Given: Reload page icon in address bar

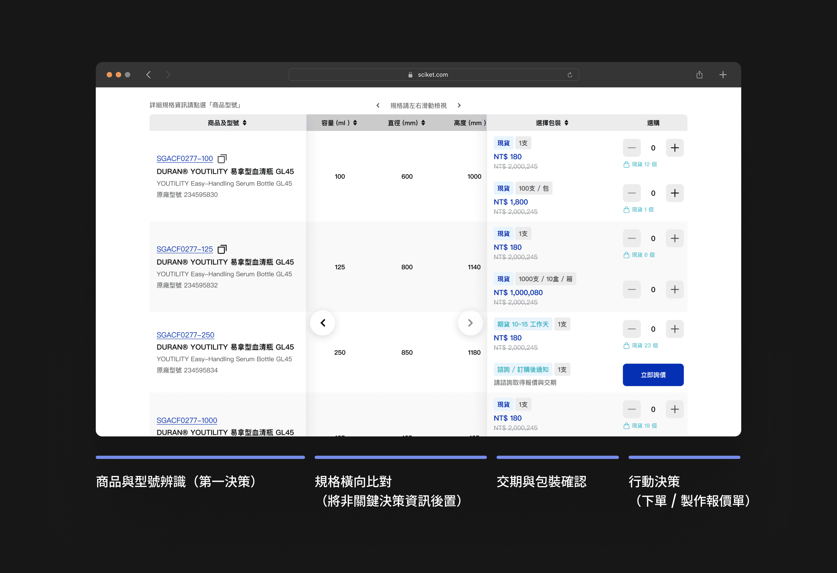Looking at the screenshot, I should tap(570, 75).
